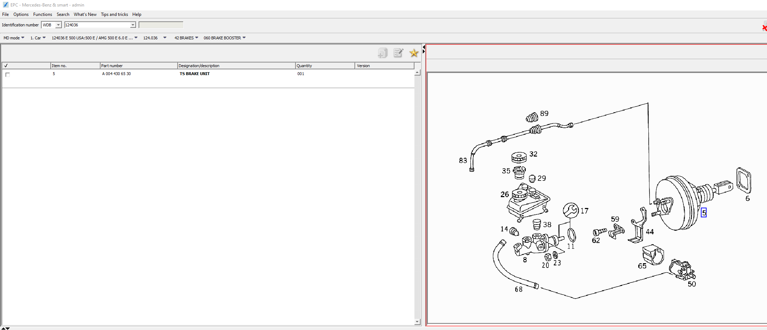Select highlighted callout 5 in diagram
The image size is (767, 330).
[704, 213]
